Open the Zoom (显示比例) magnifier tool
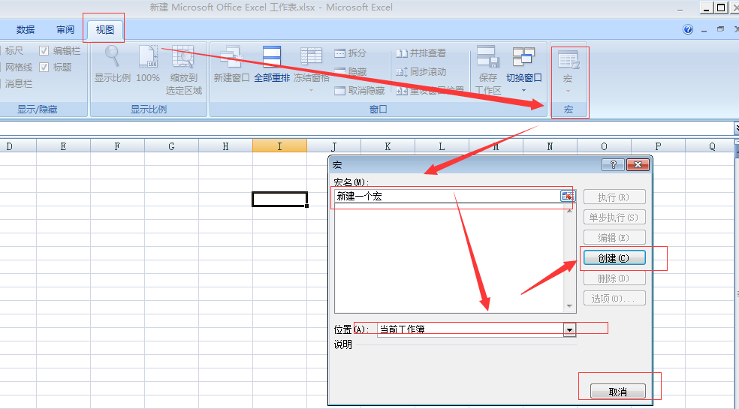This screenshot has width=739, height=409. coord(112,56)
